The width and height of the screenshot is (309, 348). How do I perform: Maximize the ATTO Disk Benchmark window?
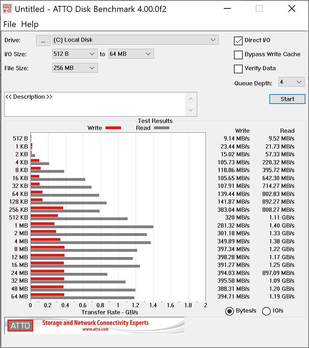[259, 9]
